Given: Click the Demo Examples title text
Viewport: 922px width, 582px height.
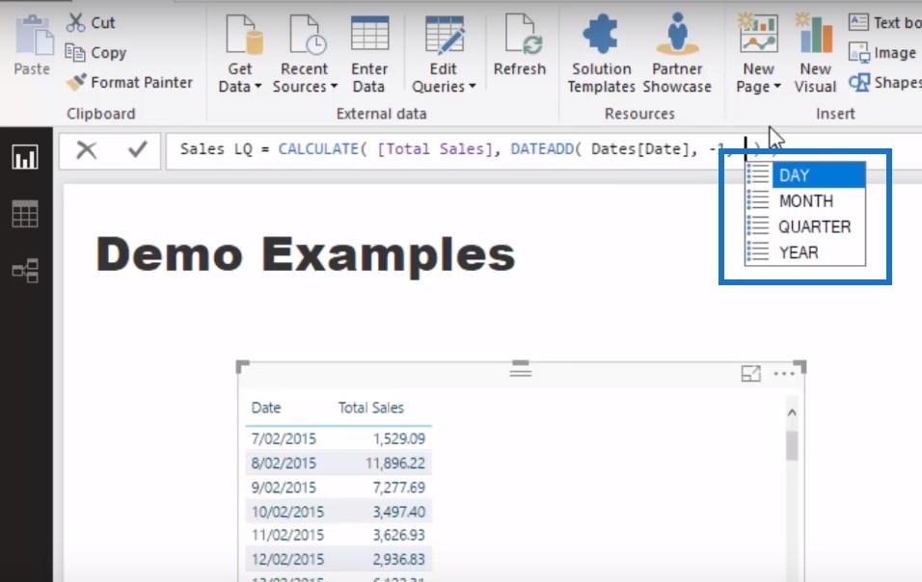Looking at the screenshot, I should point(305,255).
